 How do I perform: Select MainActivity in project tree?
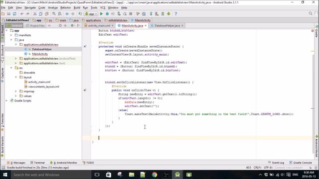pyautogui.click(x=40, y=54)
